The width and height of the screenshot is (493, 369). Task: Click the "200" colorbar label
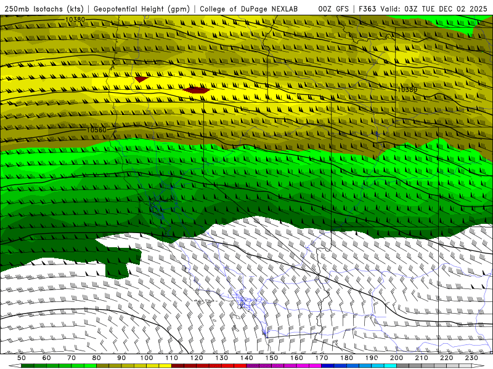point(396,358)
